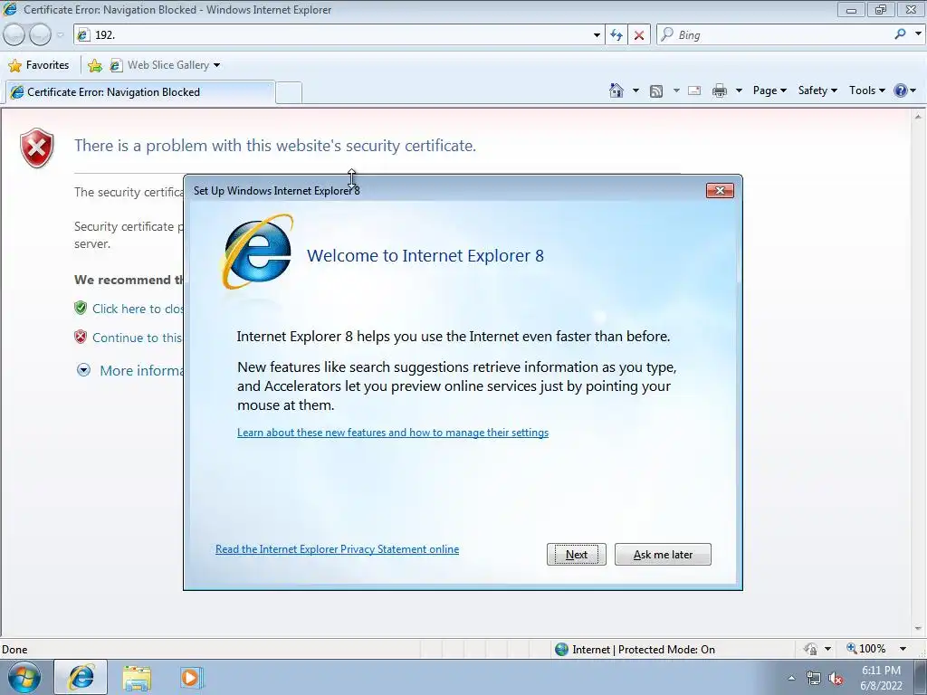Open the Tools menu
The image size is (927, 695).
coord(866,90)
